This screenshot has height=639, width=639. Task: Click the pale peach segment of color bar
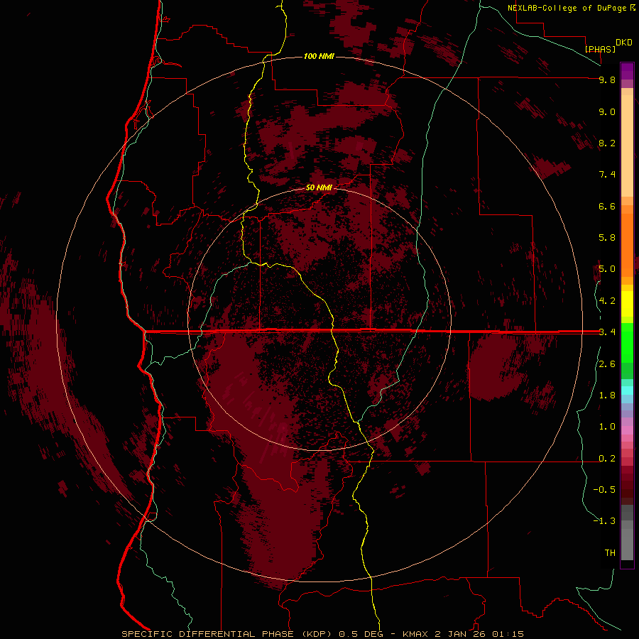click(627, 146)
